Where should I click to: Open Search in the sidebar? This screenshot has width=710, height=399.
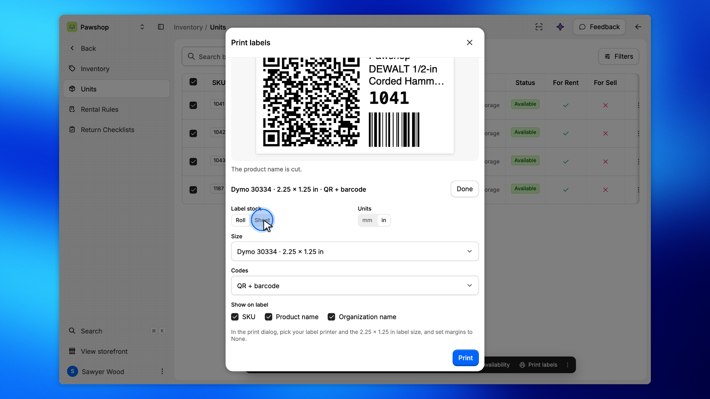116,331
